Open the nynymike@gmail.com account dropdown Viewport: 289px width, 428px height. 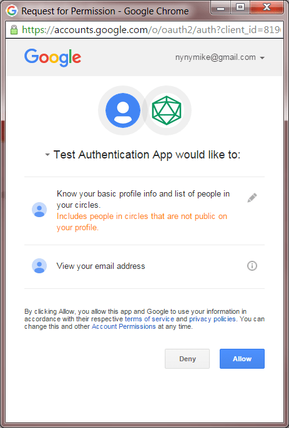click(x=220, y=57)
